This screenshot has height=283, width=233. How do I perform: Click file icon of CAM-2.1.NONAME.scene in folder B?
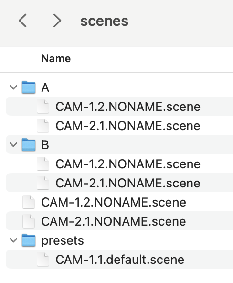point(43,183)
